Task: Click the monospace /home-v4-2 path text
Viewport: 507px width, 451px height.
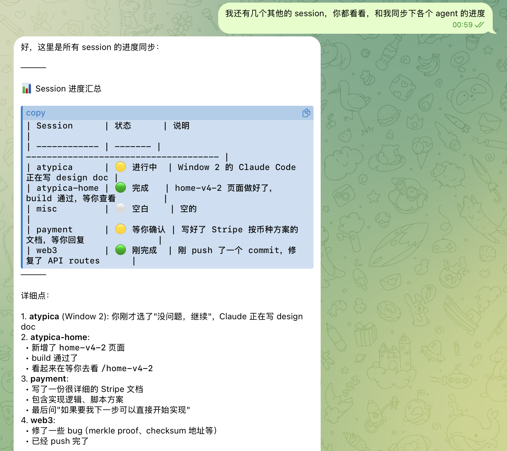Action: click(x=127, y=369)
